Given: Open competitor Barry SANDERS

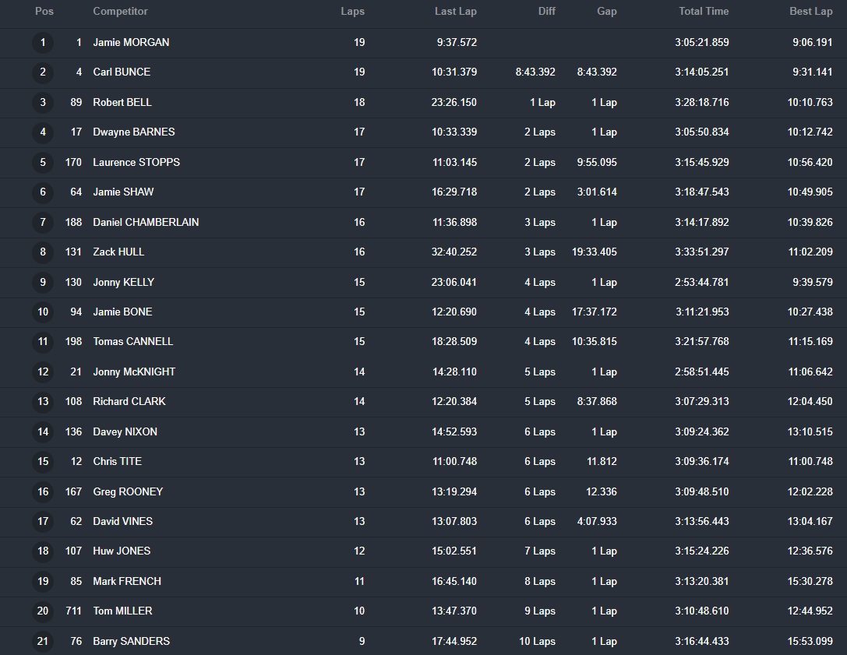Looking at the screenshot, I should click(x=131, y=642).
